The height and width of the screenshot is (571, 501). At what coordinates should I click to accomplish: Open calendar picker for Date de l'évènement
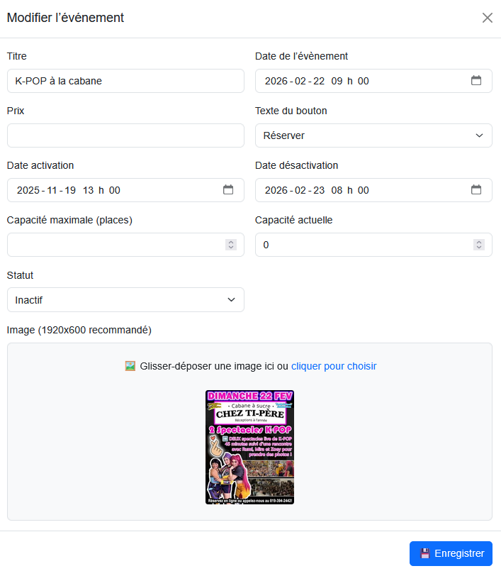[x=476, y=81]
